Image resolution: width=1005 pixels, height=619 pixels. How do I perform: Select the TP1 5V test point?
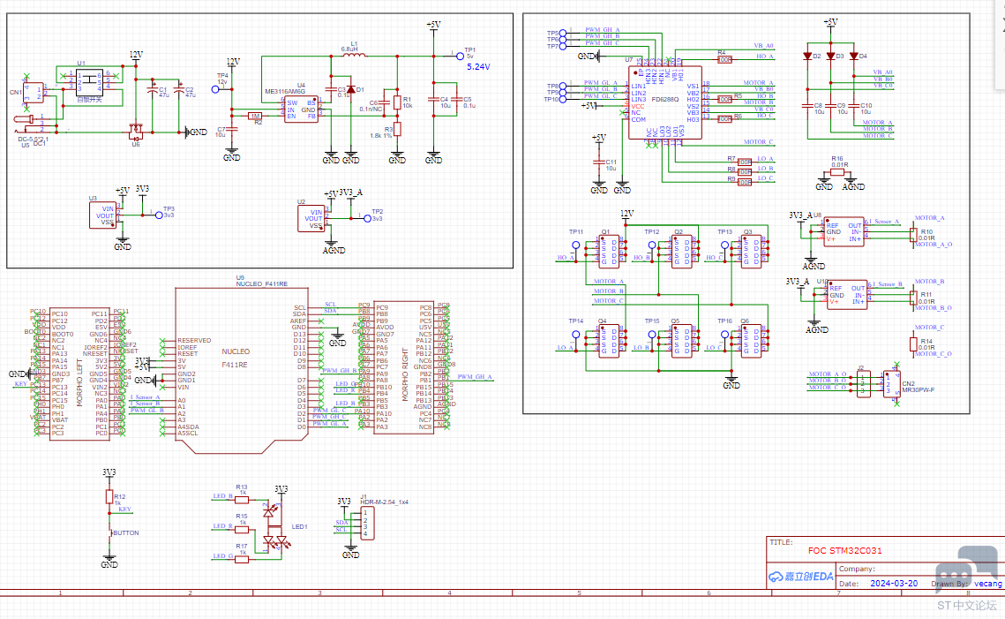pyautogui.click(x=460, y=56)
